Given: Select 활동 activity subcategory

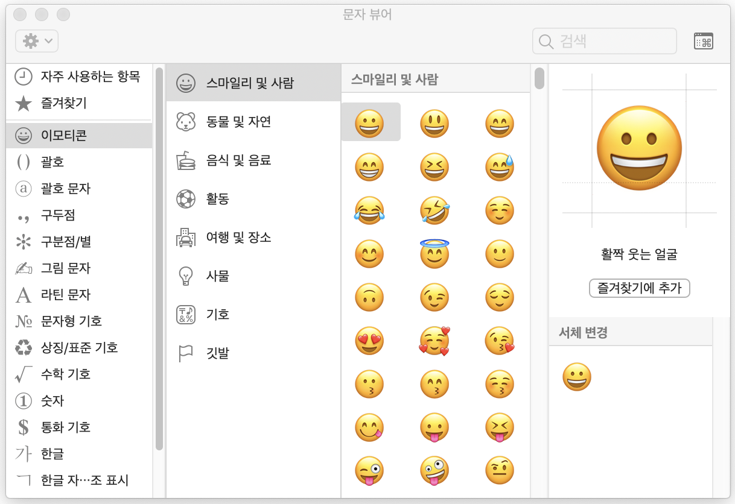Looking at the screenshot, I should [253, 199].
